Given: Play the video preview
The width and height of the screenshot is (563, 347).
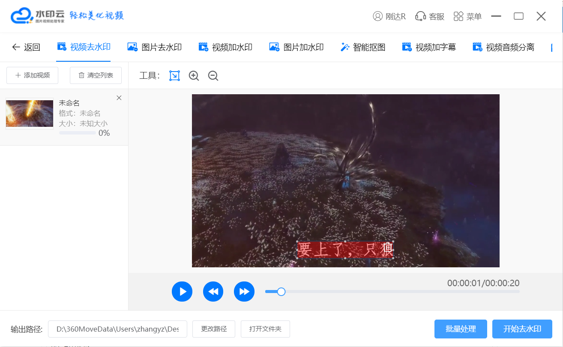Looking at the screenshot, I should click(182, 292).
